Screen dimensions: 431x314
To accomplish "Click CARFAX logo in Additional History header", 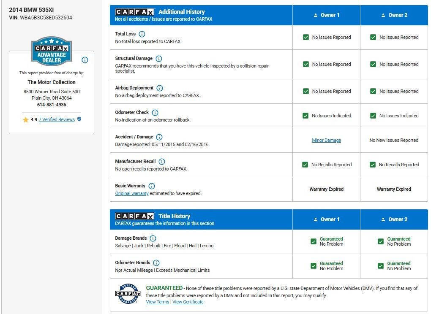I will [x=134, y=12].
